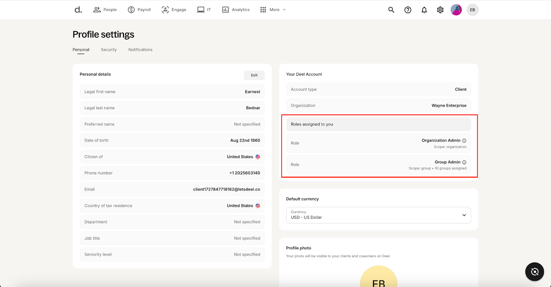Click the Engage icon in navbar
This screenshot has width=551, height=287.
(165, 10)
